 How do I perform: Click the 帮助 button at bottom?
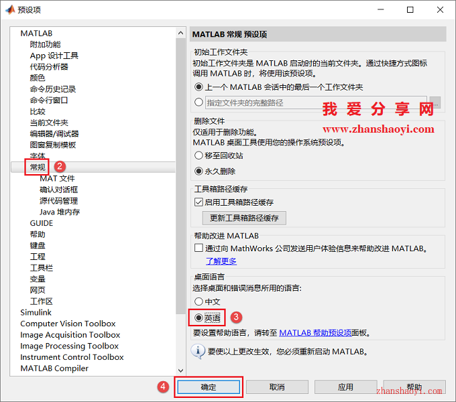click(414, 387)
